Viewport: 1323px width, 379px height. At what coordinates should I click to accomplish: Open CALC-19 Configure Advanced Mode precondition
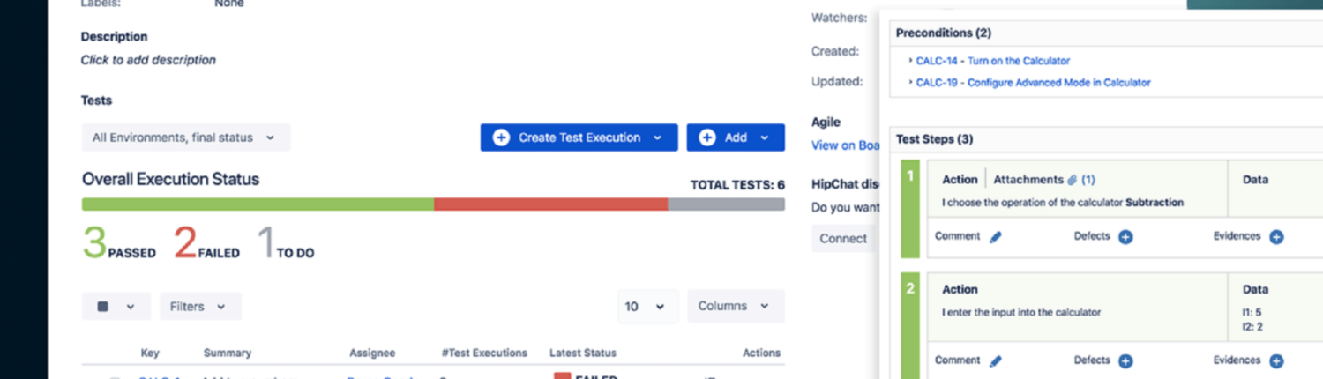[x=1033, y=82]
